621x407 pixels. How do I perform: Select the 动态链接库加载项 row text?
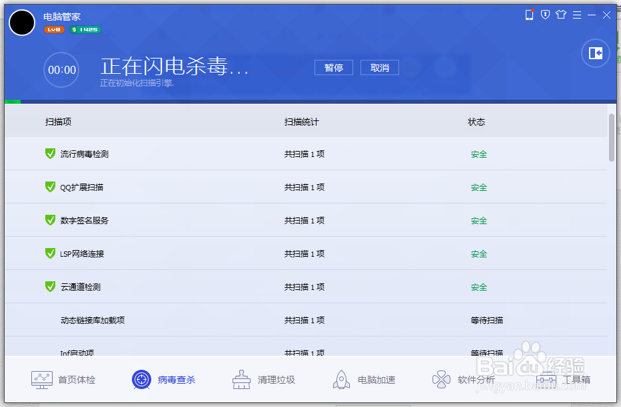[x=93, y=320]
